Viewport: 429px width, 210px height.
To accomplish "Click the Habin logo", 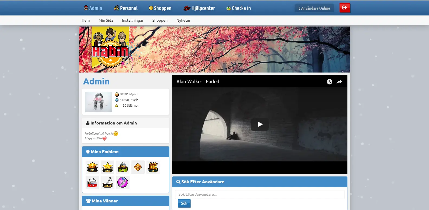I will point(110,48).
